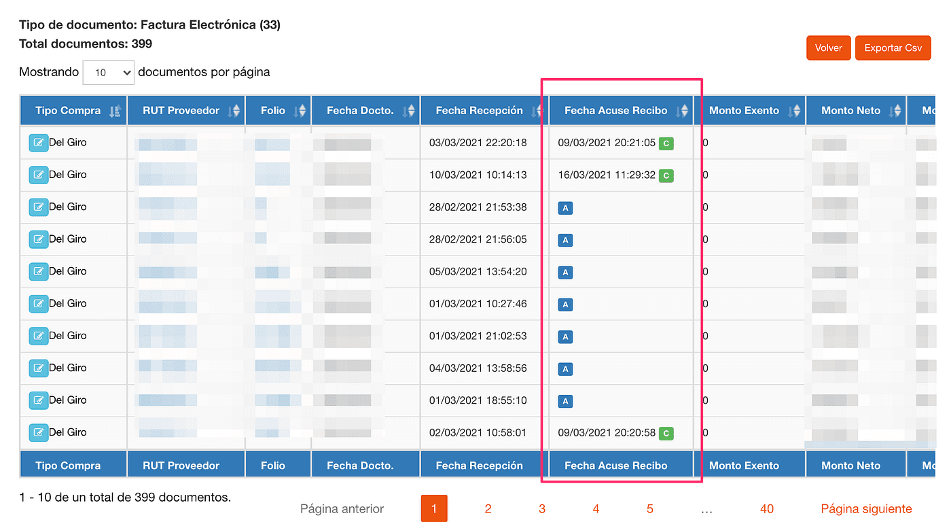Image resolution: width=951 pixels, height=522 pixels.
Task: Click date 03/03/2021 22:20:18 cell
Action: point(478,143)
